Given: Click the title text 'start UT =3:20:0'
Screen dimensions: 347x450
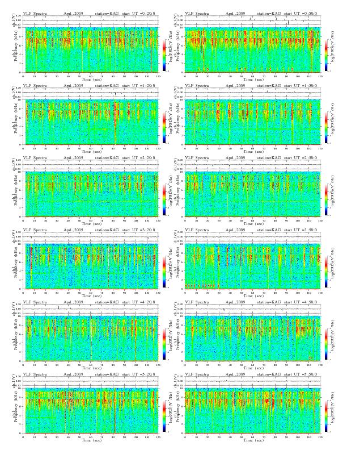Looking at the screenshot, I should tap(138, 230).
